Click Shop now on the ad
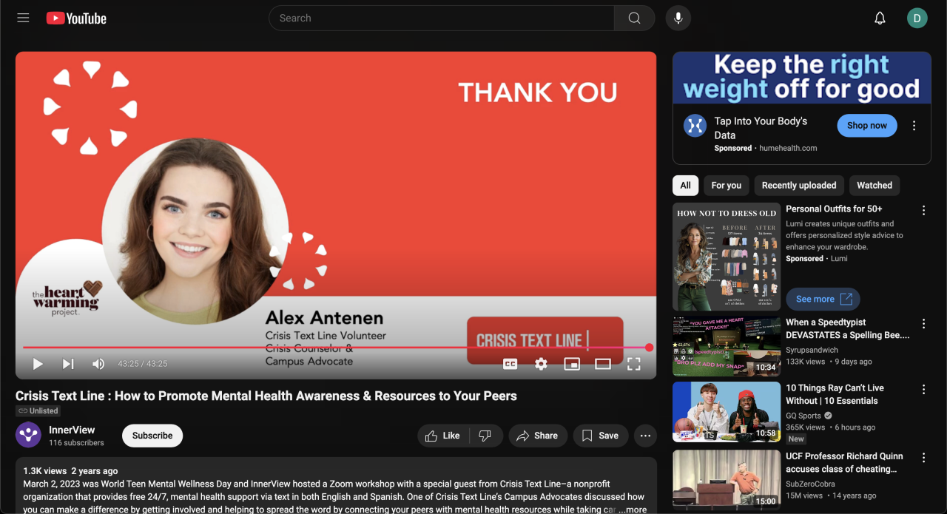The image size is (947, 514). click(x=867, y=126)
